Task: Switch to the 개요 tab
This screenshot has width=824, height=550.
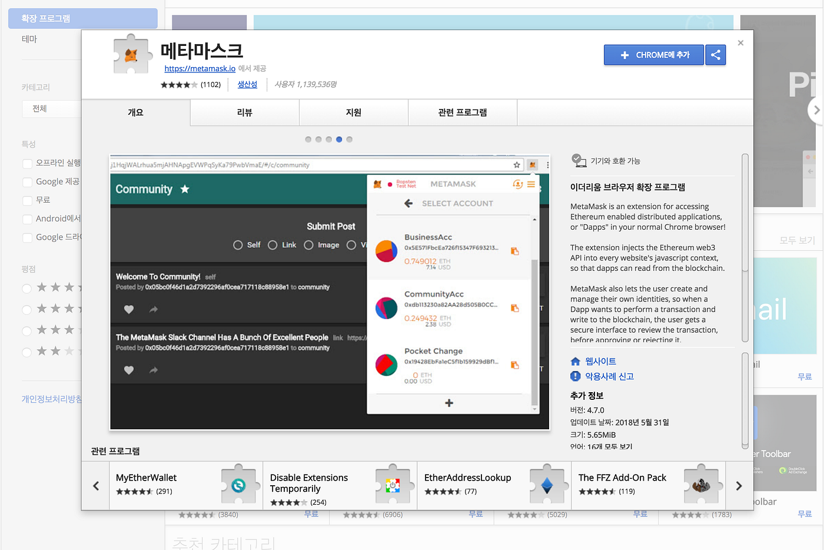Action: pyautogui.click(x=136, y=112)
